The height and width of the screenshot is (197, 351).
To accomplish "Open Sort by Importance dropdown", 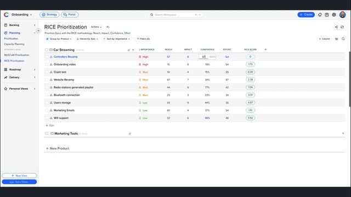I will (x=117, y=39).
